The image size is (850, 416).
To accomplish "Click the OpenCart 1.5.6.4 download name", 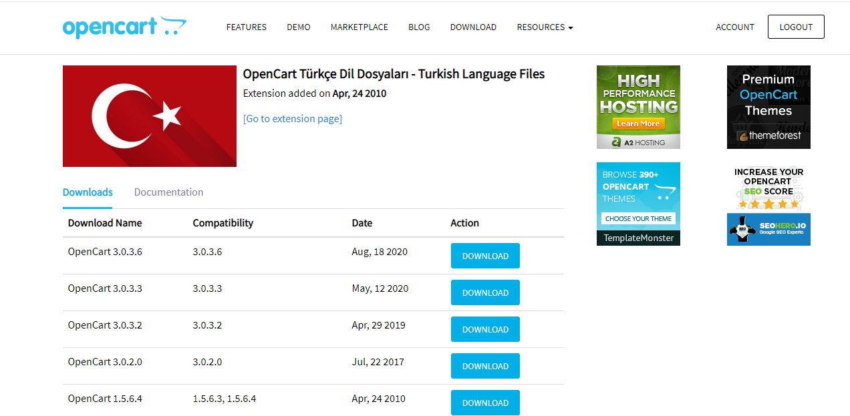I will click(105, 399).
